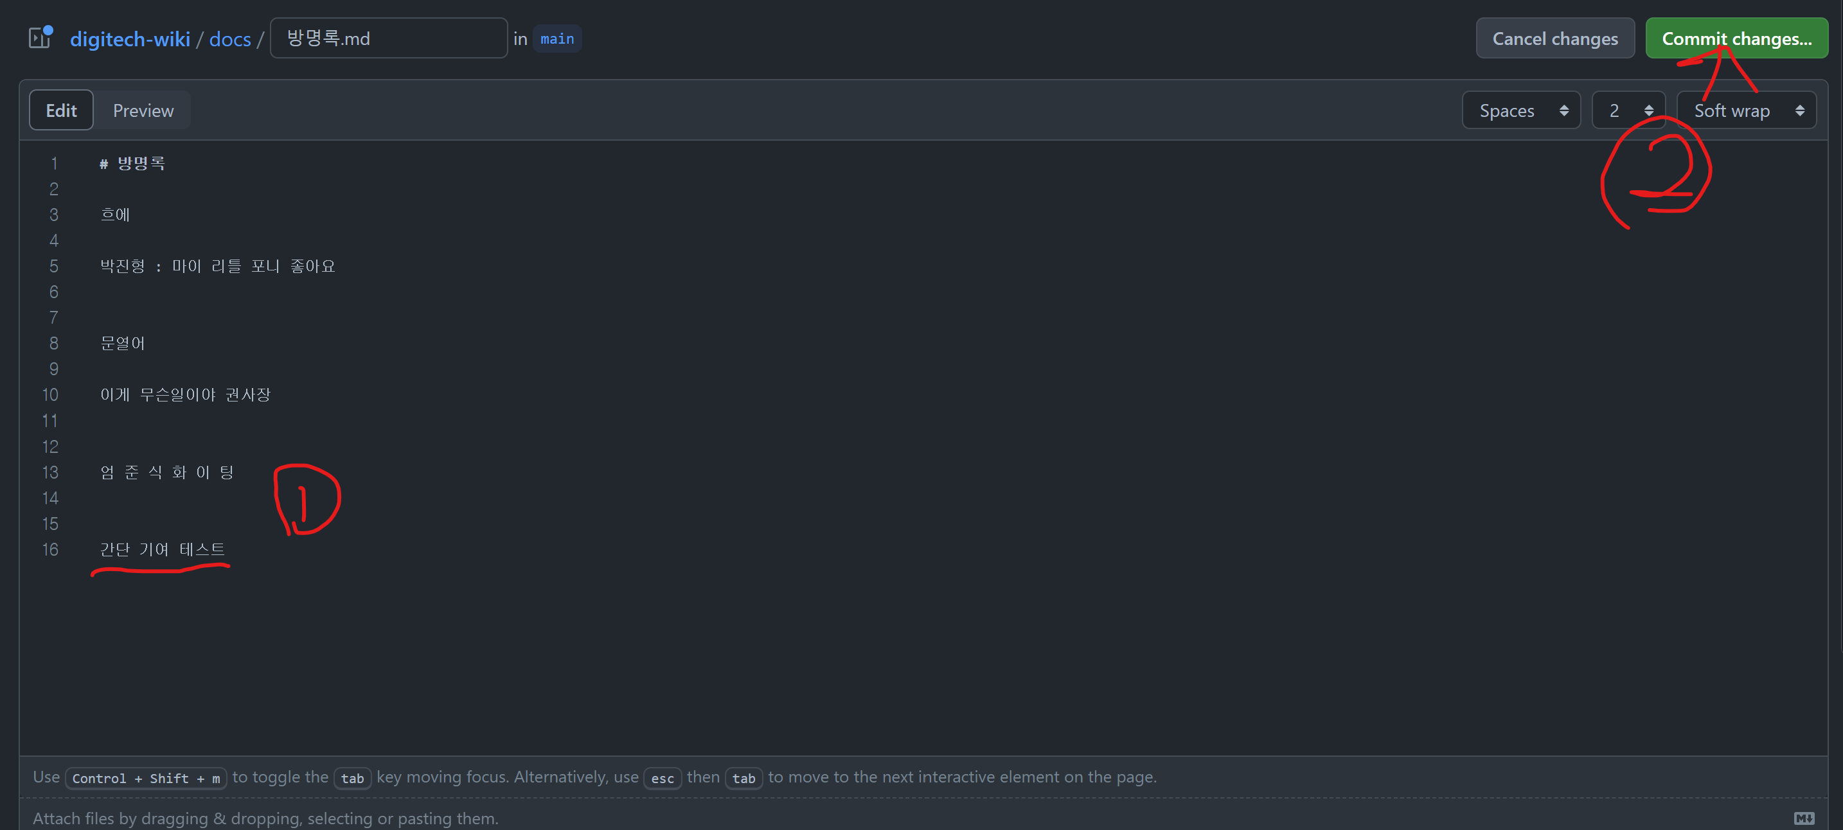Click line number 1 in gutter
The width and height of the screenshot is (1843, 830).
tap(54, 163)
